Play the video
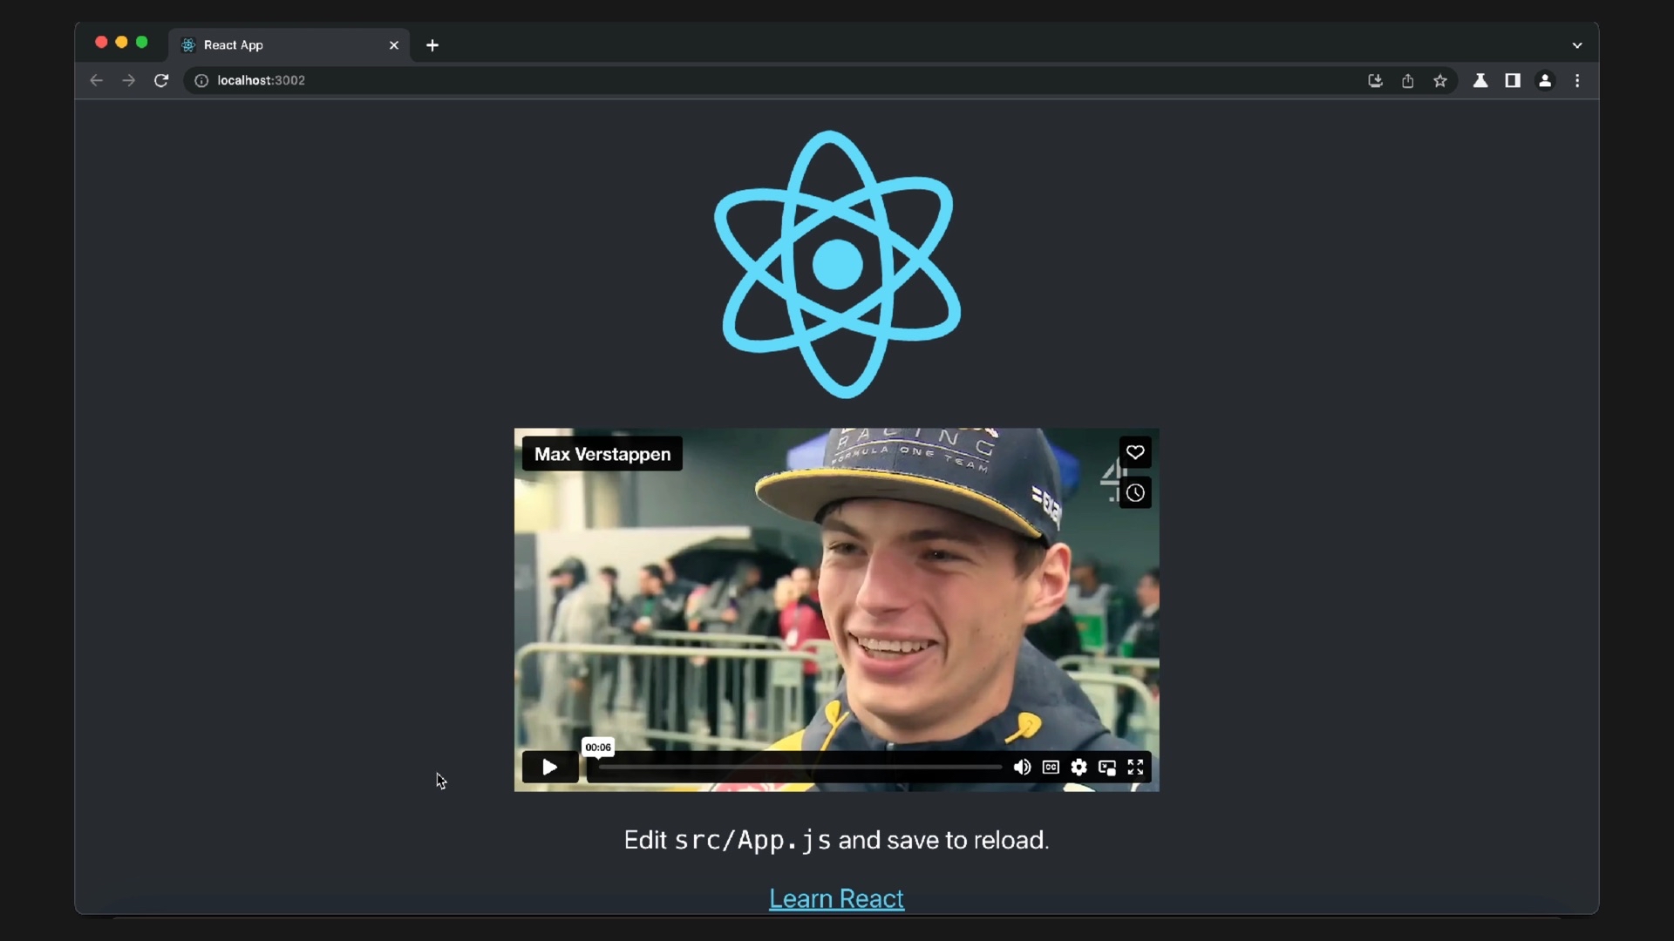1674x941 pixels. tap(549, 767)
